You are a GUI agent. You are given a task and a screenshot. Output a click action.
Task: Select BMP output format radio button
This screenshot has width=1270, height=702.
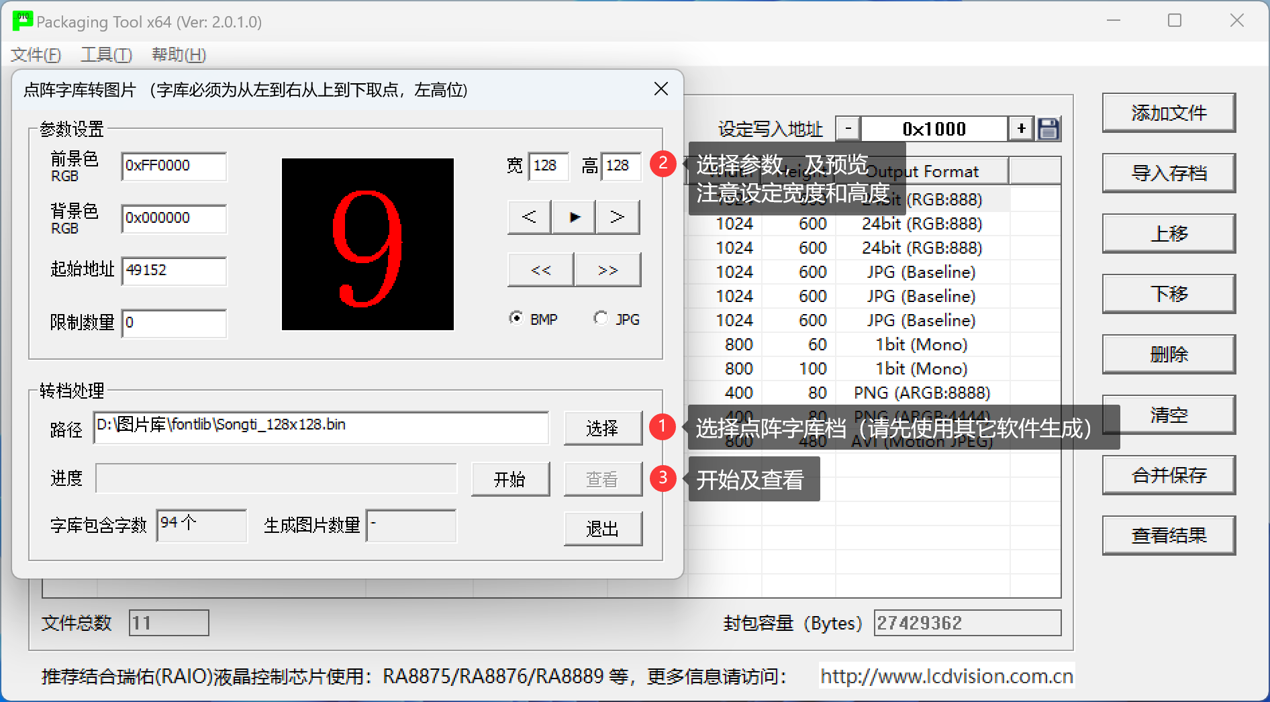click(x=516, y=318)
